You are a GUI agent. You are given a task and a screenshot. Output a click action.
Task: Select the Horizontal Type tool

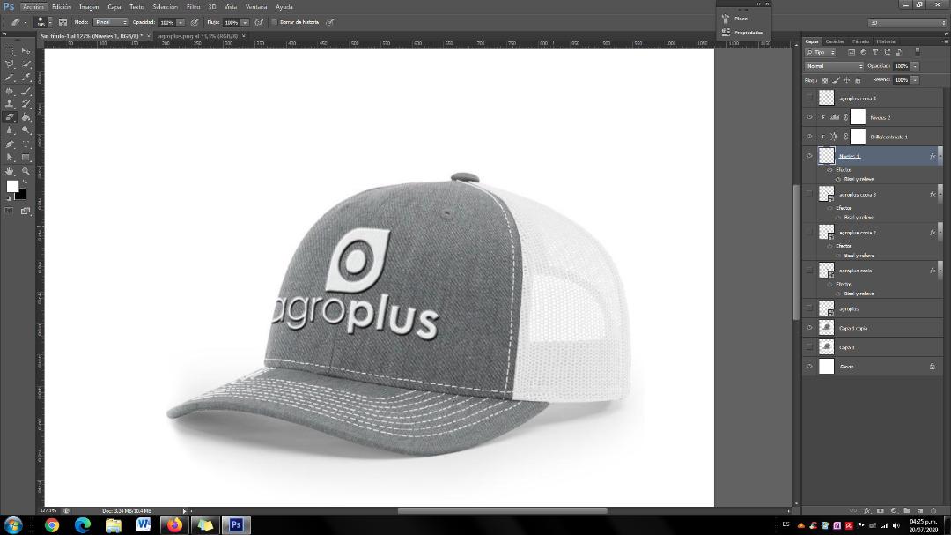click(26, 144)
